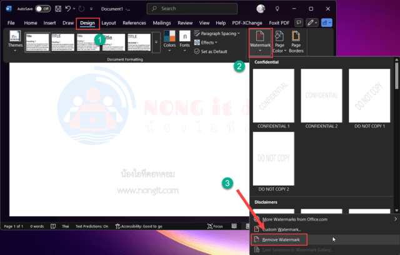The height and width of the screenshot is (255, 400).
Task: Open the account profile picture
Action: coord(261,9)
